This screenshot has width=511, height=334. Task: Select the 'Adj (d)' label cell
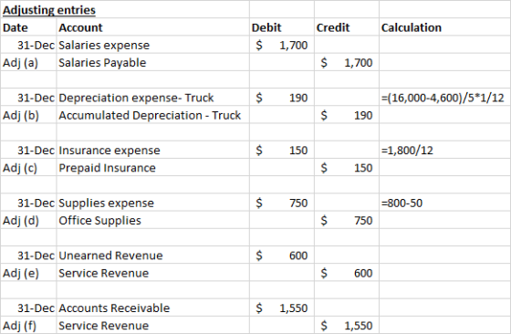pos(28,221)
